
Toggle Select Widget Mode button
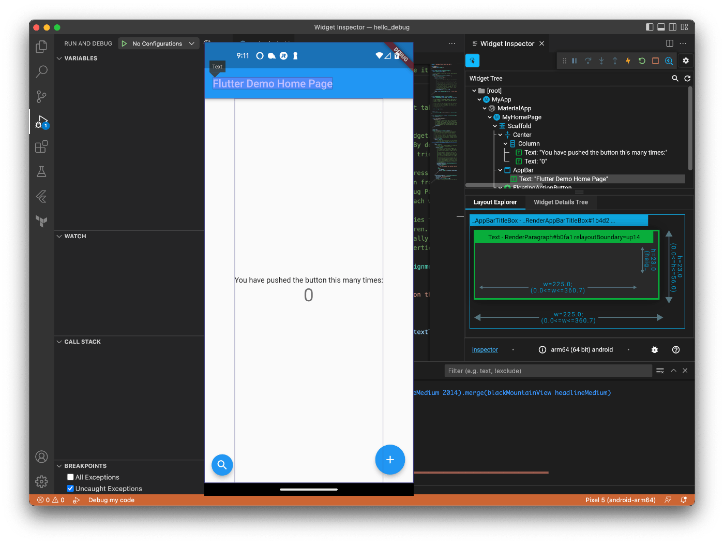click(473, 61)
